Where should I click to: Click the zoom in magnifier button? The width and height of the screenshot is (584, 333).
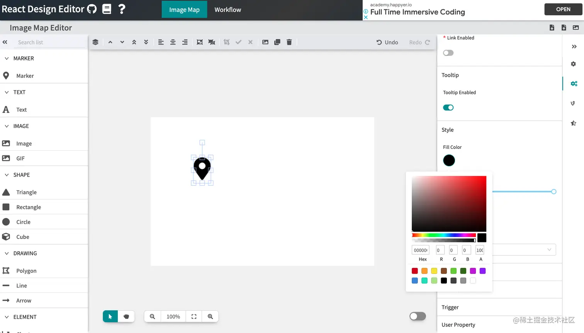click(x=211, y=316)
